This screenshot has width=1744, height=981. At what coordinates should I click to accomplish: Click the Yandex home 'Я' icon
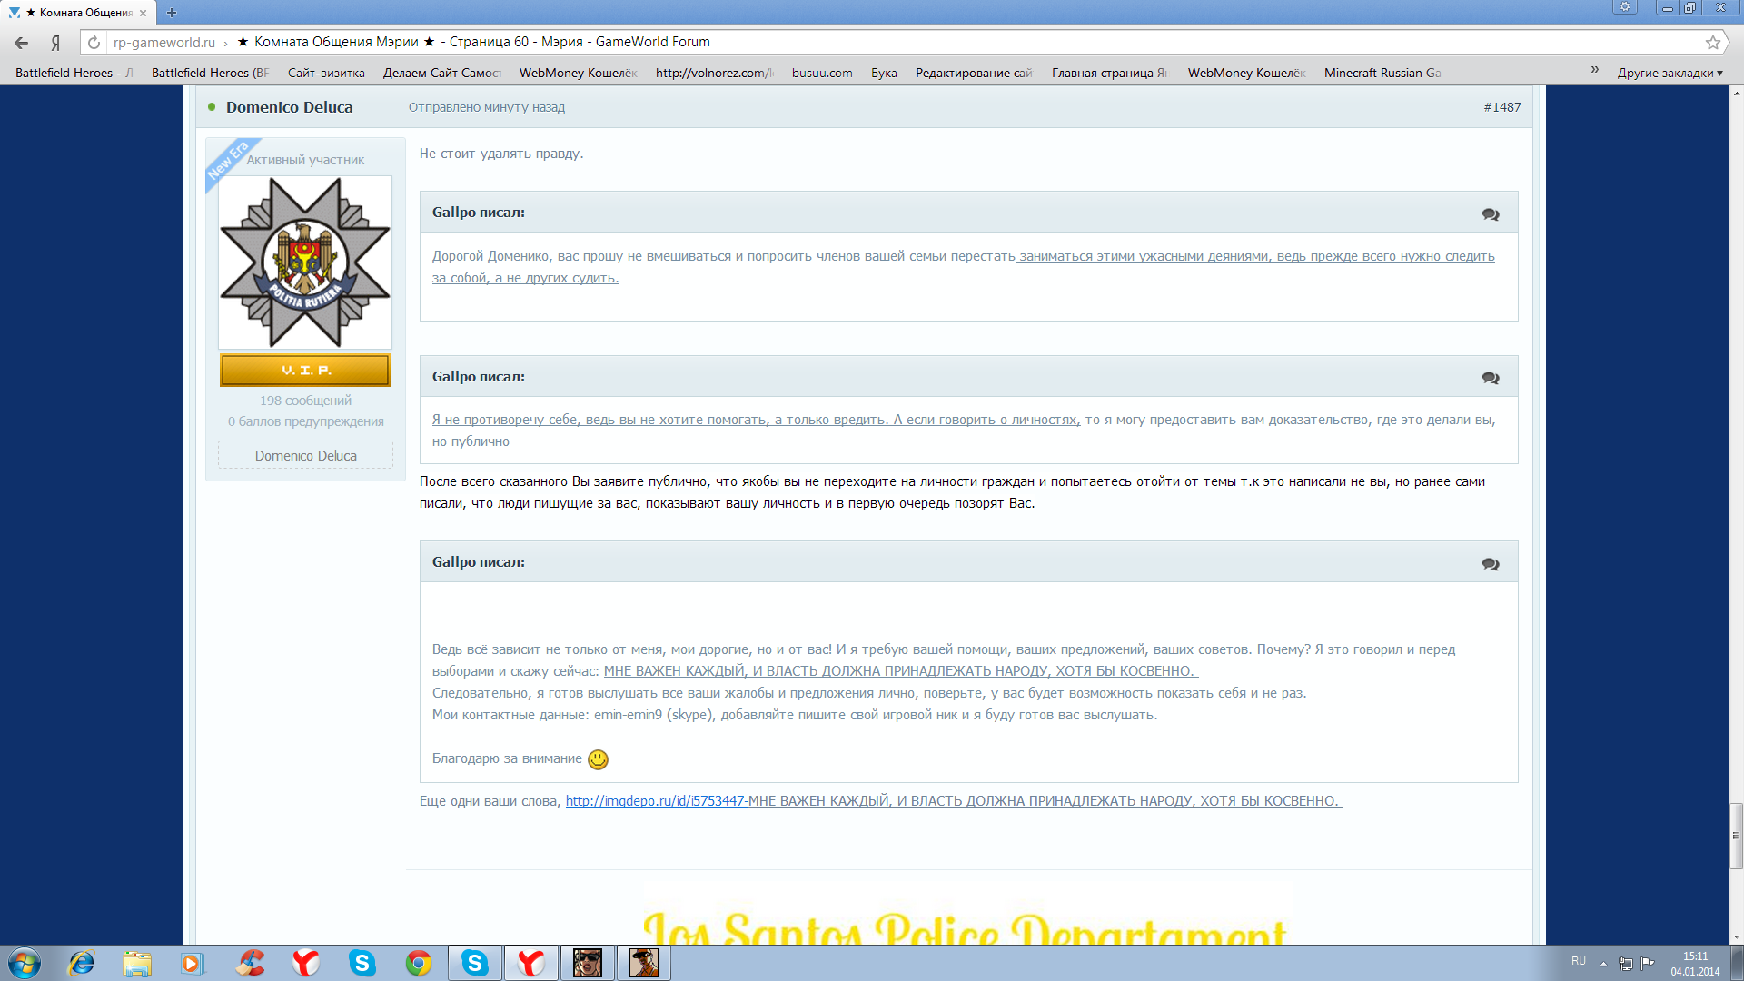[x=55, y=43]
